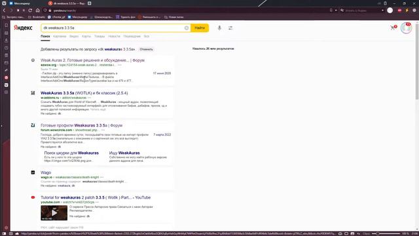Image resolution: width=419 pixels, height=236 pixels.
Task: Expand the browser search field dropdown arrow
Action: pyautogui.click(x=382, y=10)
